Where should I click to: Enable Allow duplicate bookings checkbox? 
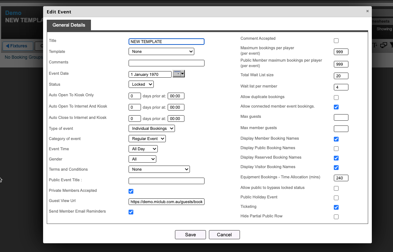click(x=336, y=98)
